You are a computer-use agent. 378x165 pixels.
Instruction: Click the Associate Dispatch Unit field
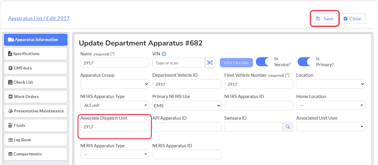tap(115, 127)
